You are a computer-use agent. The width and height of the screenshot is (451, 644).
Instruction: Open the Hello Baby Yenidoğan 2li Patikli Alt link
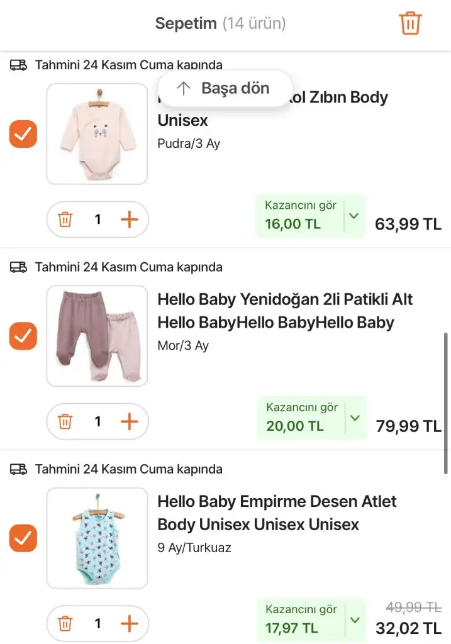tap(284, 311)
